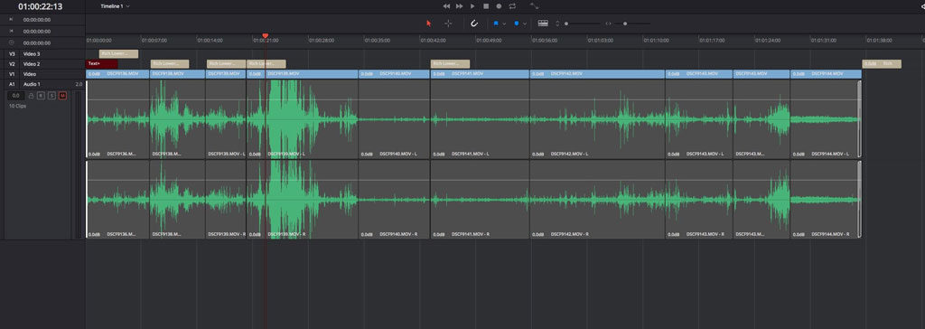Edit Audio 1 volume value 0.0
Image resolution: width=925 pixels, height=329 pixels.
(16, 95)
